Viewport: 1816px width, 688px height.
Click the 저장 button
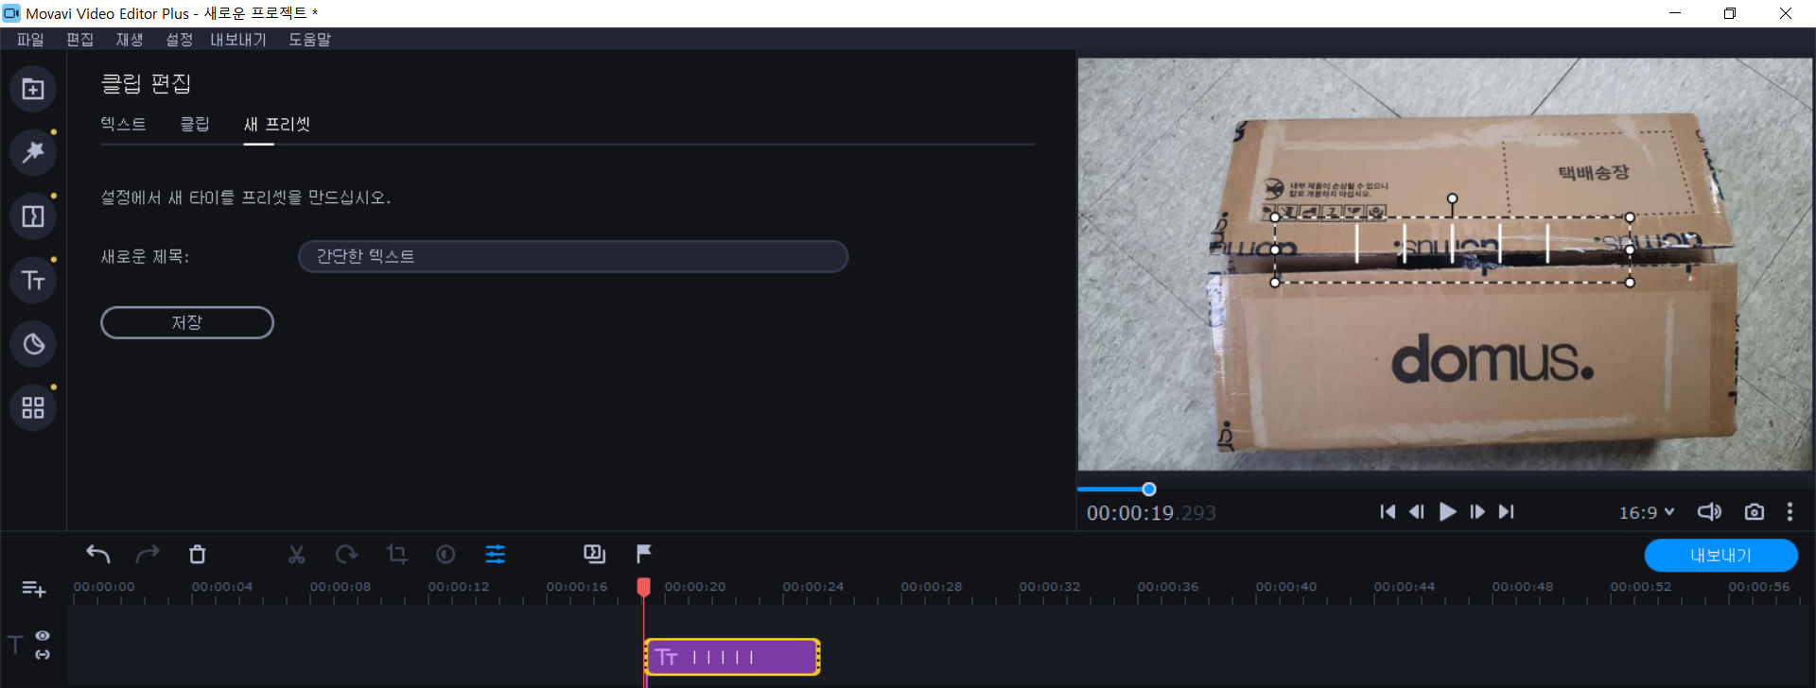pos(187,322)
